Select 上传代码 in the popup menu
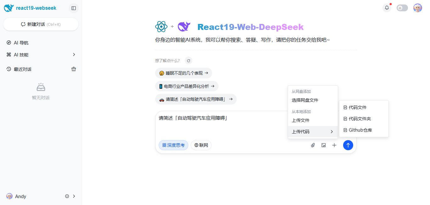The width and height of the screenshot is (430, 205). click(313, 132)
